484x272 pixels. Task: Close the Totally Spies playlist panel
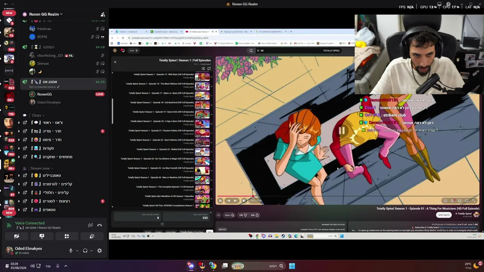pyautogui.click(x=115, y=62)
